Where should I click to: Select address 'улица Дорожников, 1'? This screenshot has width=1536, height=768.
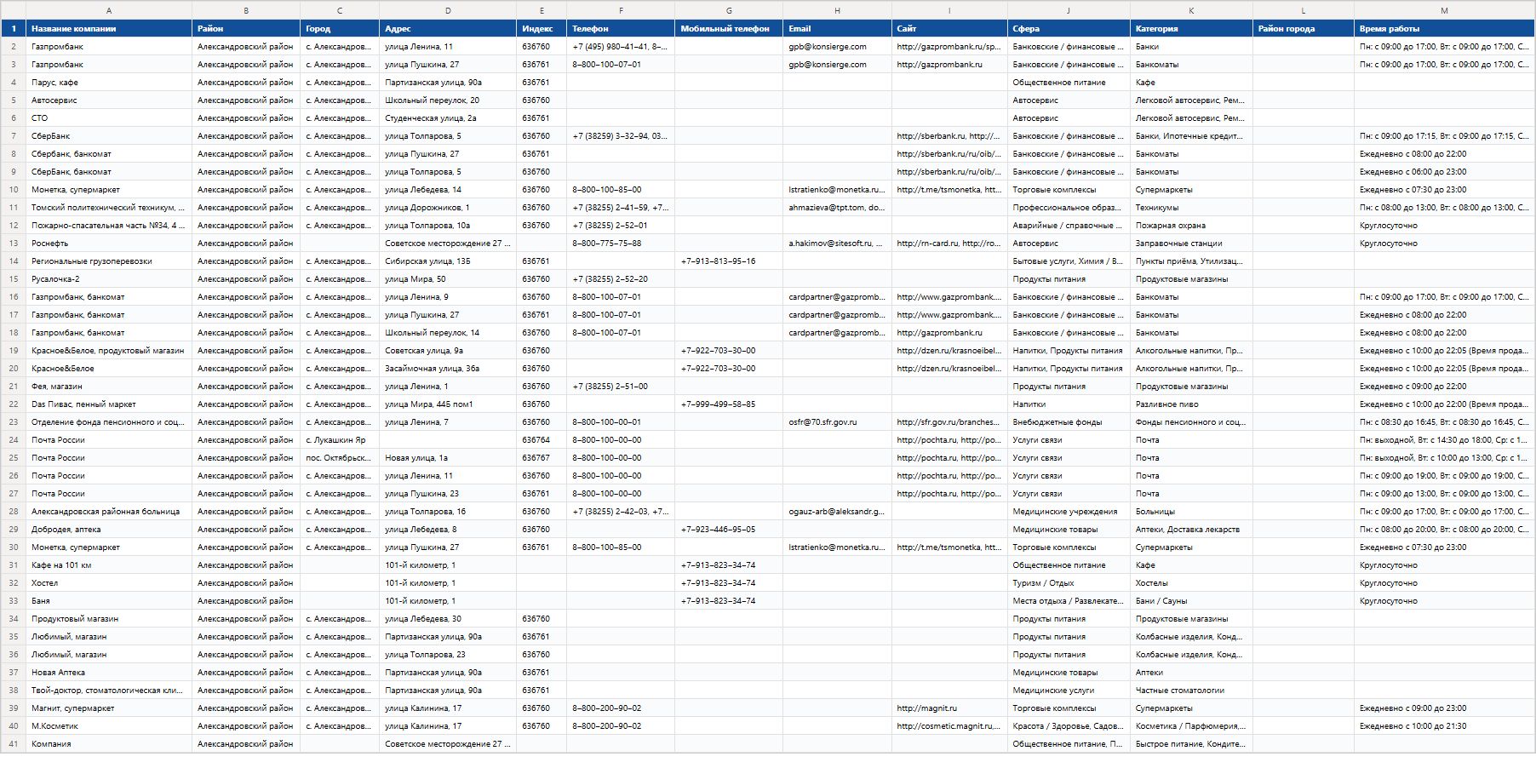[x=448, y=208]
